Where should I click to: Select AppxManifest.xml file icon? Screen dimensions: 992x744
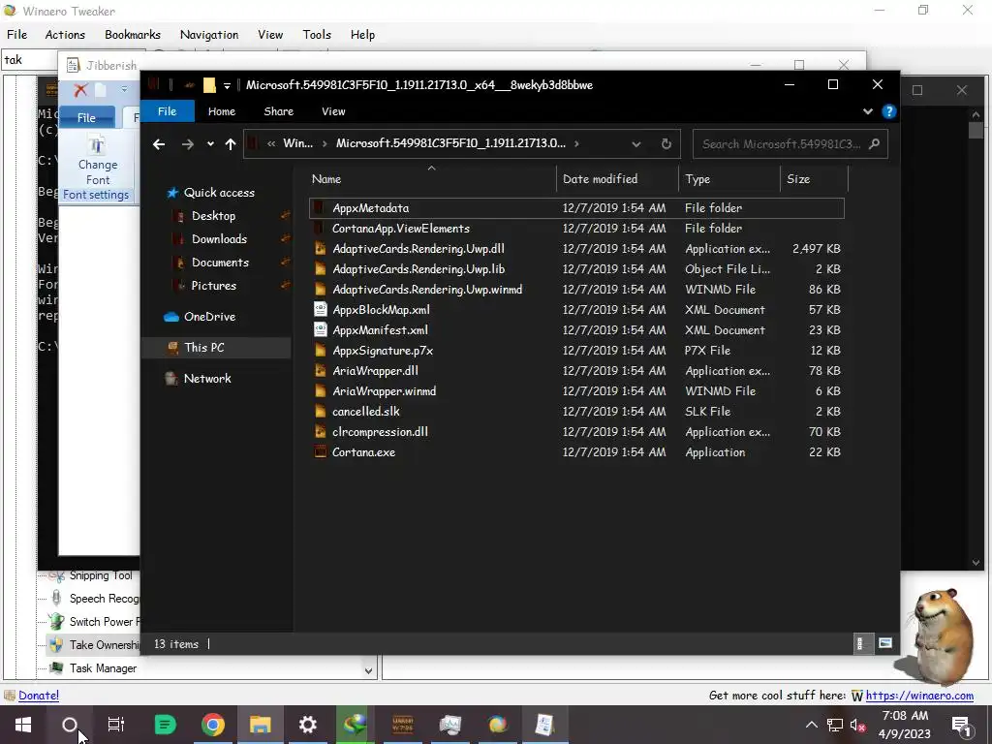tap(321, 329)
